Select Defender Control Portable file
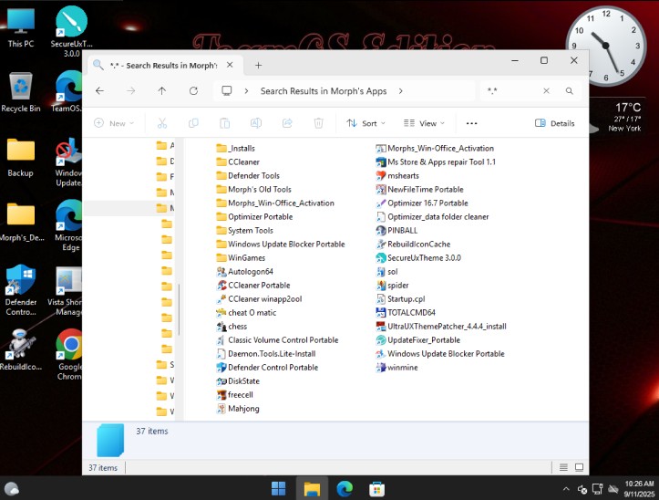 tap(267, 368)
